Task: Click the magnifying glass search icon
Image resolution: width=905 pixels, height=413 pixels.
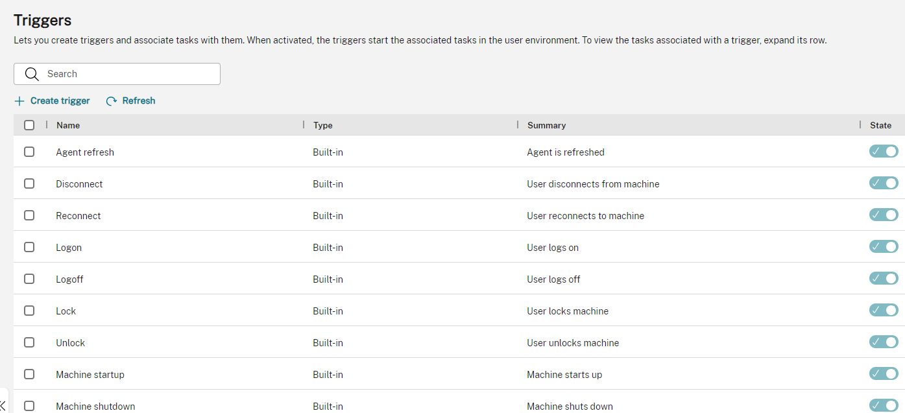Action: click(x=32, y=74)
